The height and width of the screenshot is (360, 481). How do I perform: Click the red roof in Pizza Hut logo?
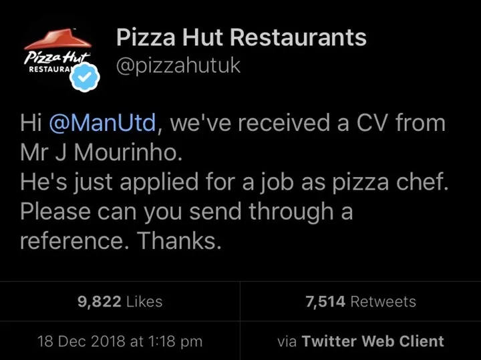point(59,39)
